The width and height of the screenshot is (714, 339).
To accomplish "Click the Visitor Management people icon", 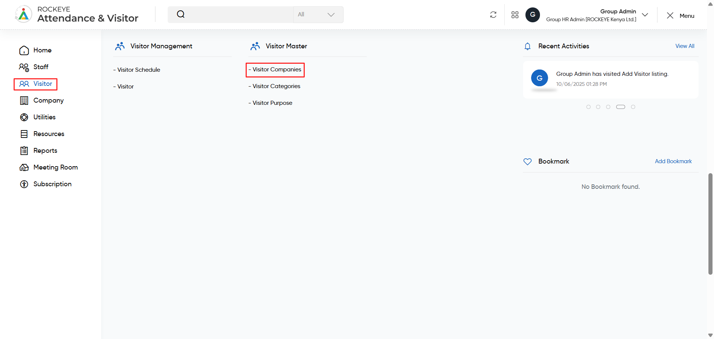I will [x=120, y=46].
